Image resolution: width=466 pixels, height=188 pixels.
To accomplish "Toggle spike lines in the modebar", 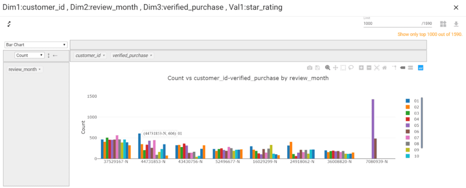I will pos(395,68).
